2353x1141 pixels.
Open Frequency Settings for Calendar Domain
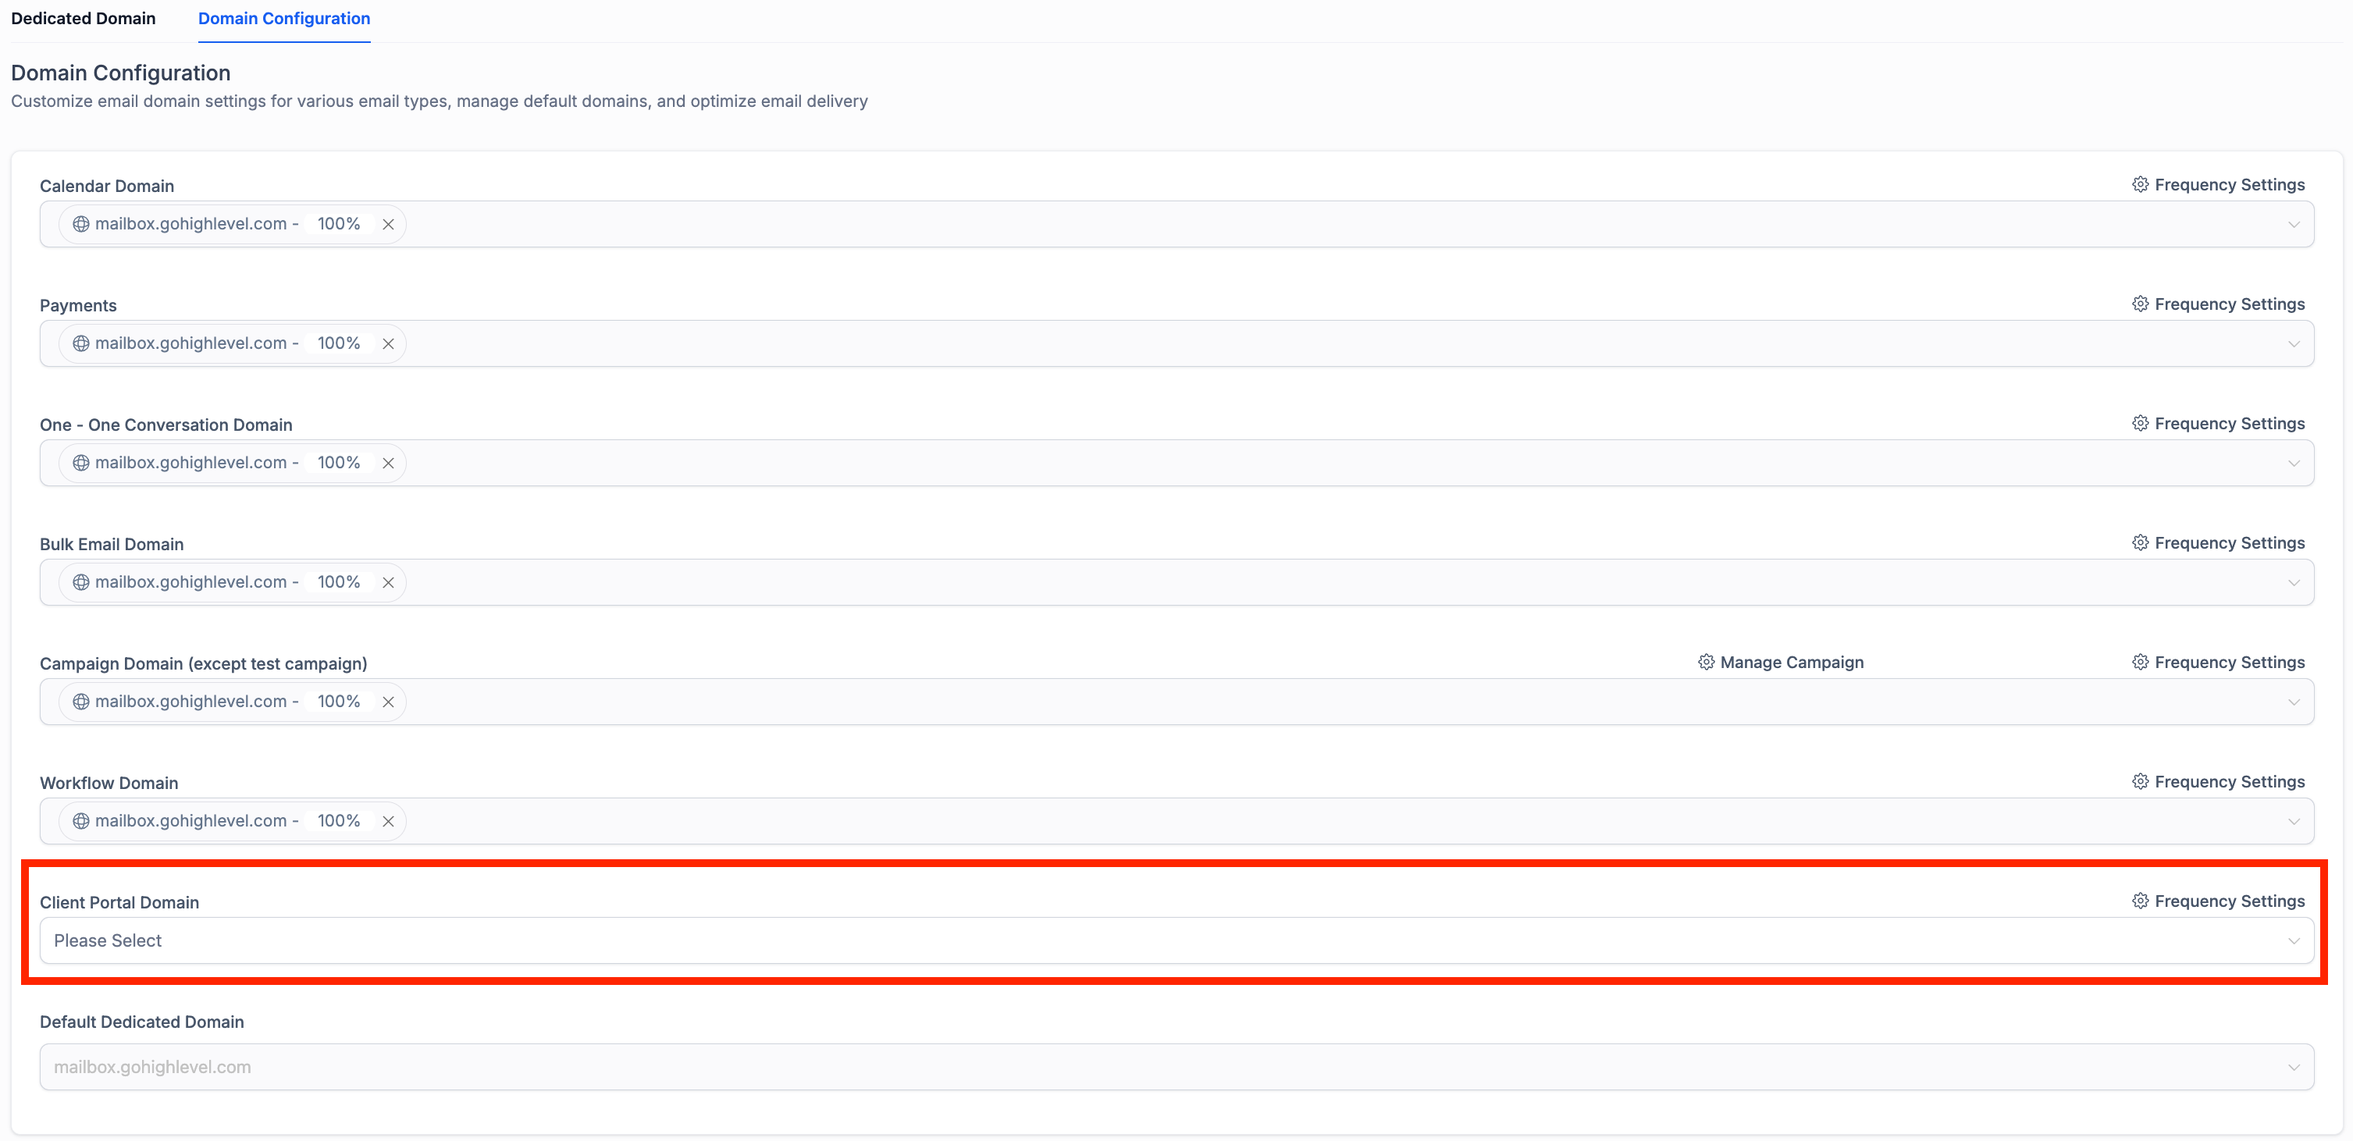click(x=2218, y=184)
